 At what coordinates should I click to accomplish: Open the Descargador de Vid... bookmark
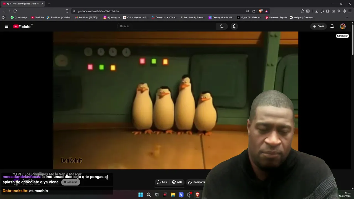click(221, 17)
